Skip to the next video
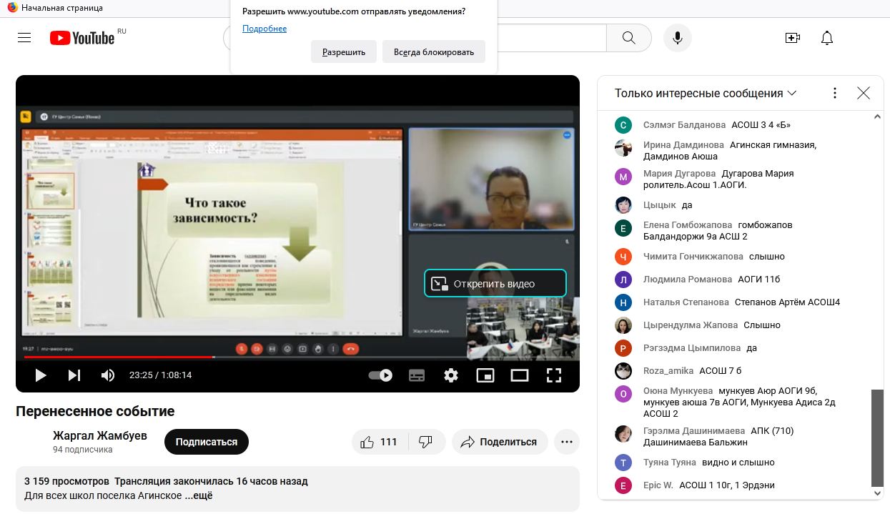Screen dimensions: 890x514 [x=74, y=375]
